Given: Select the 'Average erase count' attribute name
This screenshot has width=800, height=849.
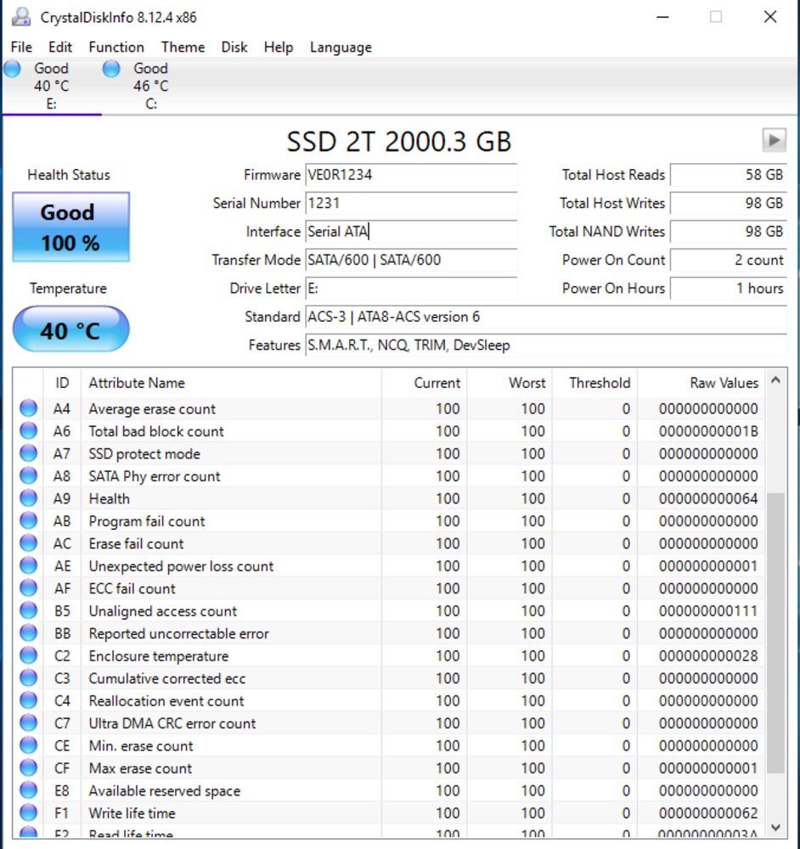Looking at the screenshot, I should click(152, 409).
